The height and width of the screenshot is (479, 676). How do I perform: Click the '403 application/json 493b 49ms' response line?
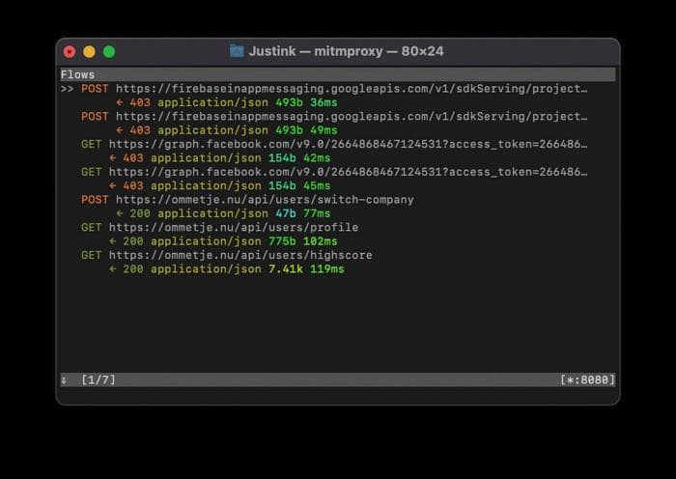pos(227,130)
